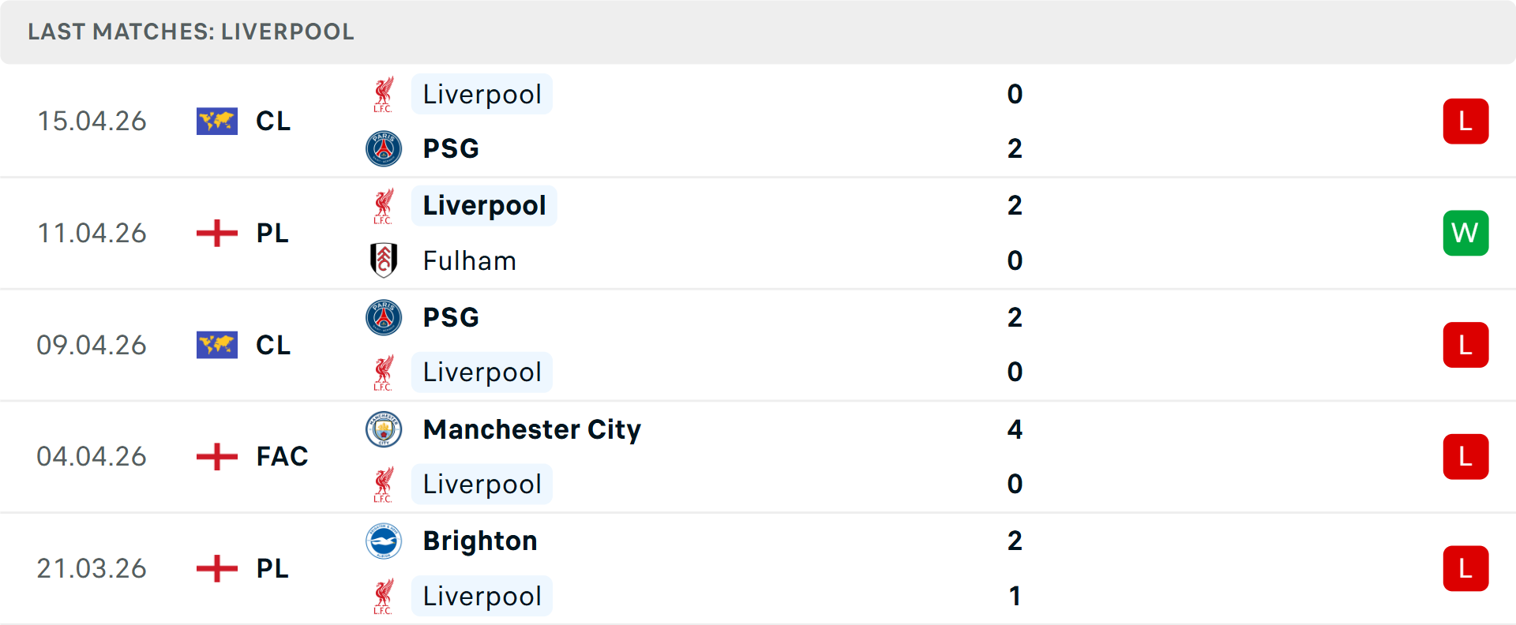The width and height of the screenshot is (1516, 625).
Task: Select the FAC competition label
Action: pyautogui.click(x=281, y=456)
